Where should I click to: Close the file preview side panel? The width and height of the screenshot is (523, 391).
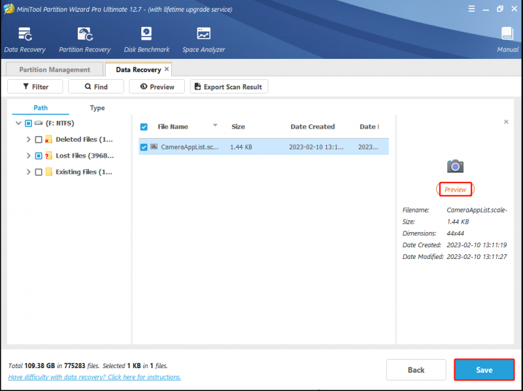click(506, 122)
